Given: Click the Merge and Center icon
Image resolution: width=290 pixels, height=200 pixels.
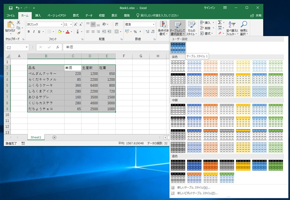Looking at the screenshot, I should point(117,32).
